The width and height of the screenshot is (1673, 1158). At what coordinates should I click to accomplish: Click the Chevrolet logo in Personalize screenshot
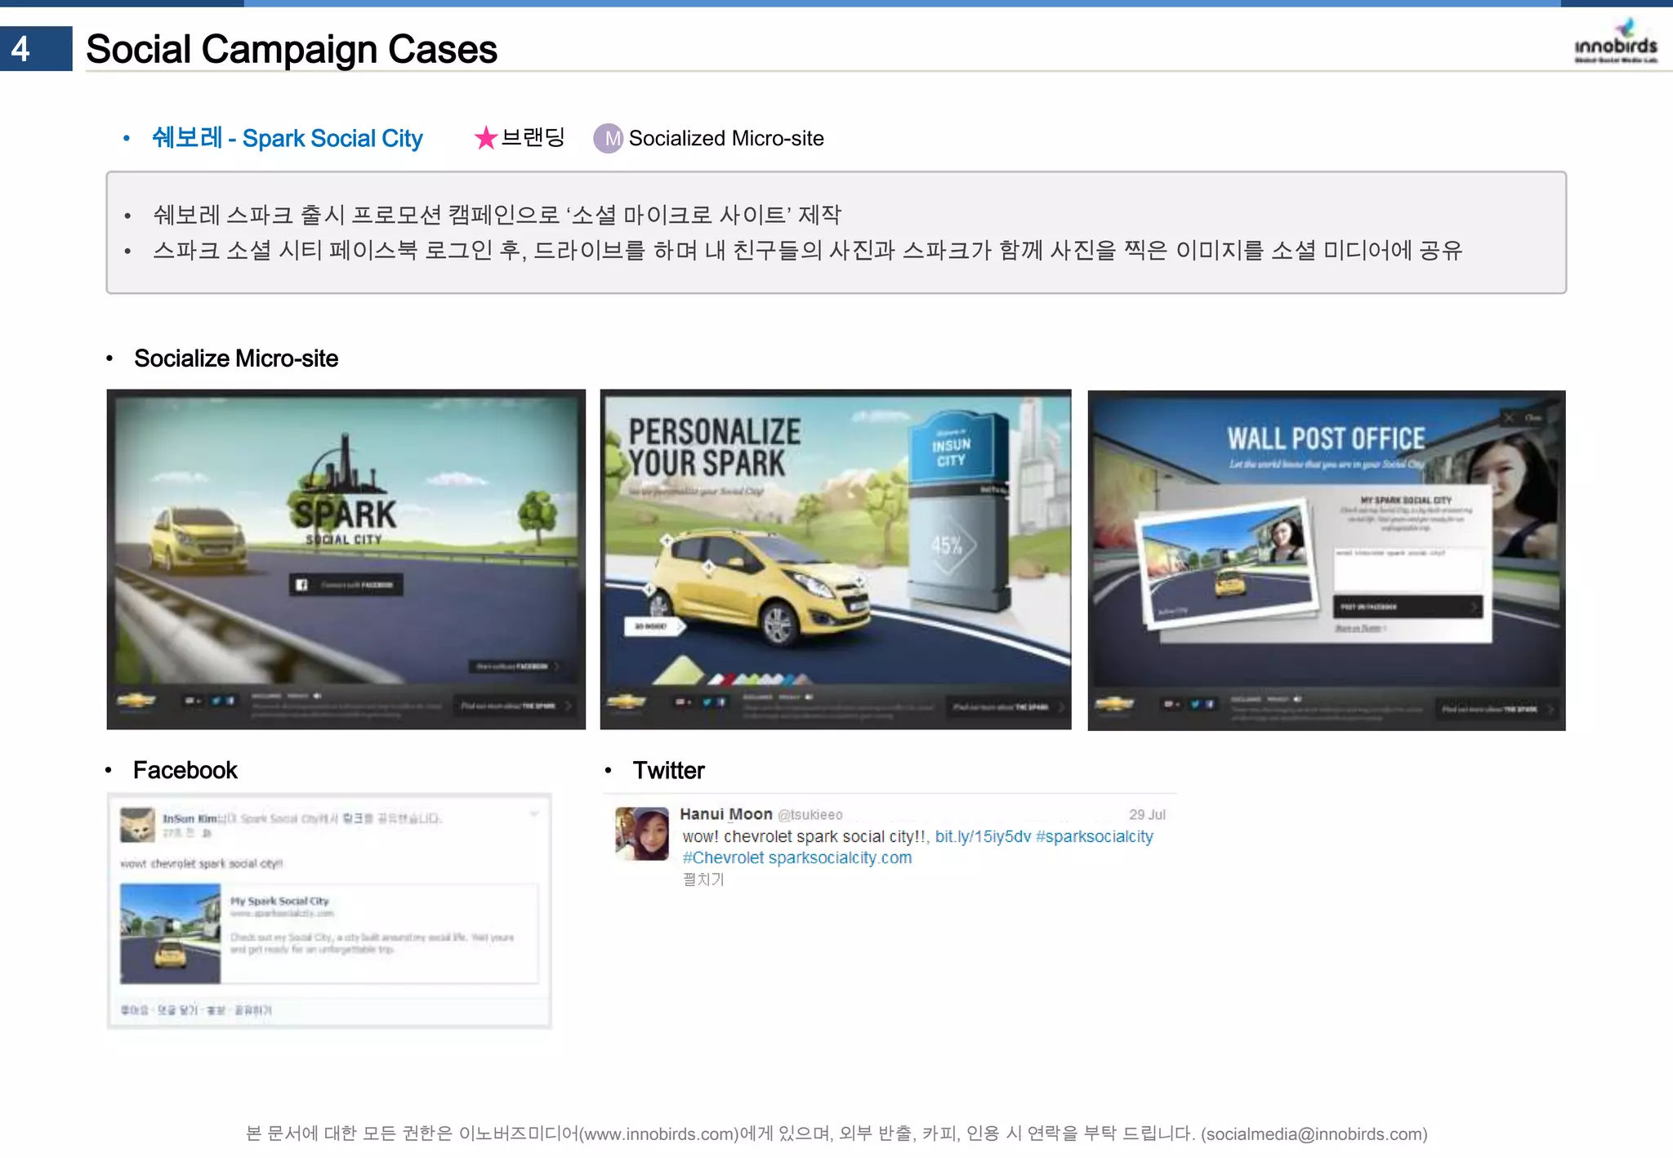(627, 701)
